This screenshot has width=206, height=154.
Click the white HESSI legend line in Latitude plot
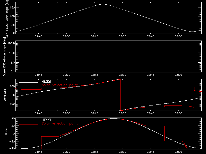tap(29, 121)
